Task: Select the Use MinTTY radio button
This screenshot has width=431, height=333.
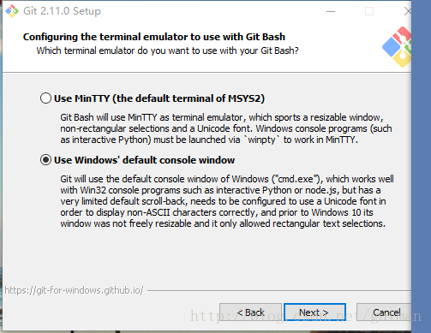Action: point(45,98)
